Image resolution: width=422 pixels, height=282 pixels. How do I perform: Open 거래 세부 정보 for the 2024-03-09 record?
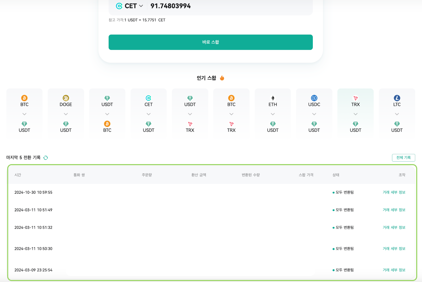[394, 270]
